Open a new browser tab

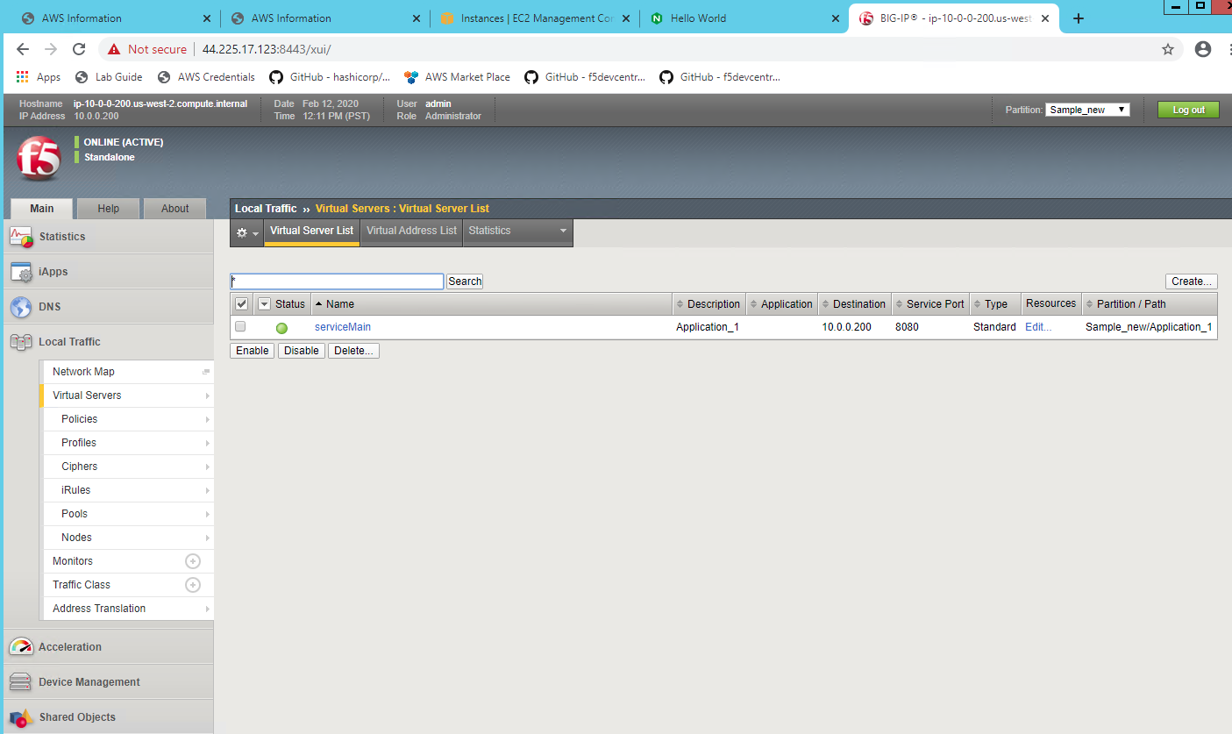(x=1079, y=18)
